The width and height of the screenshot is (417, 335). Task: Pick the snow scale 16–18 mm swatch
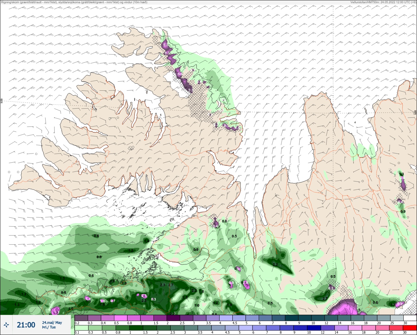coord(358,318)
